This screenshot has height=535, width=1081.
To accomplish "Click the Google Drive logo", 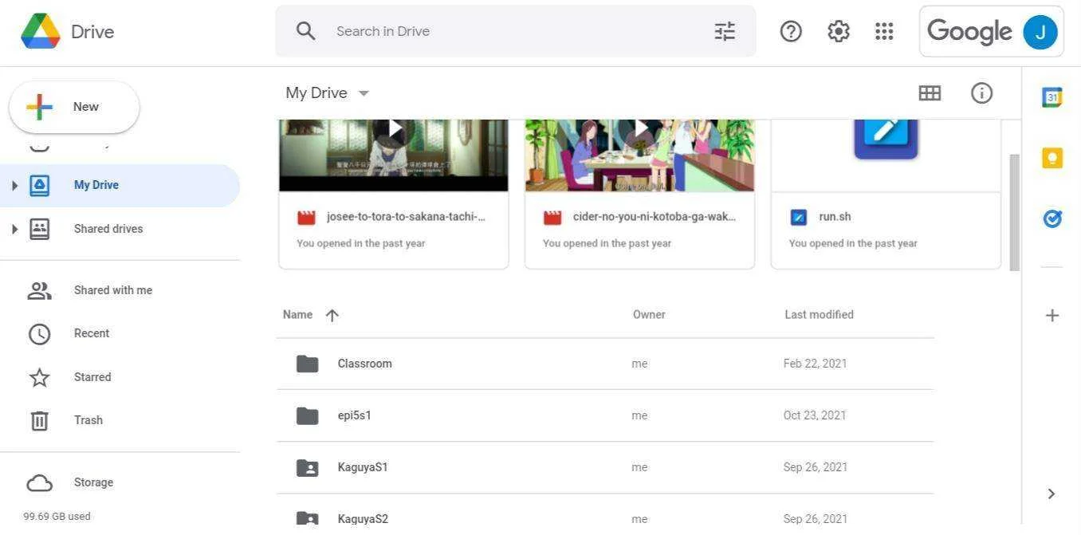I will (x=41, y=31).
